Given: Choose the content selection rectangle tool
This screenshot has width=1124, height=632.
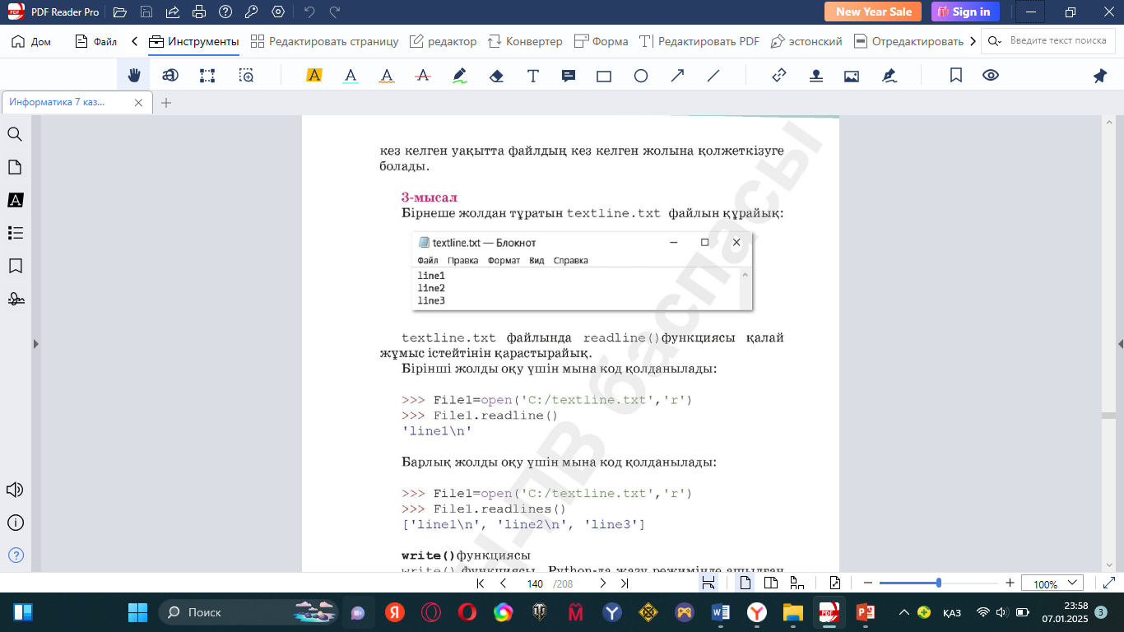Looking at the screenshot, I should 207,76.
